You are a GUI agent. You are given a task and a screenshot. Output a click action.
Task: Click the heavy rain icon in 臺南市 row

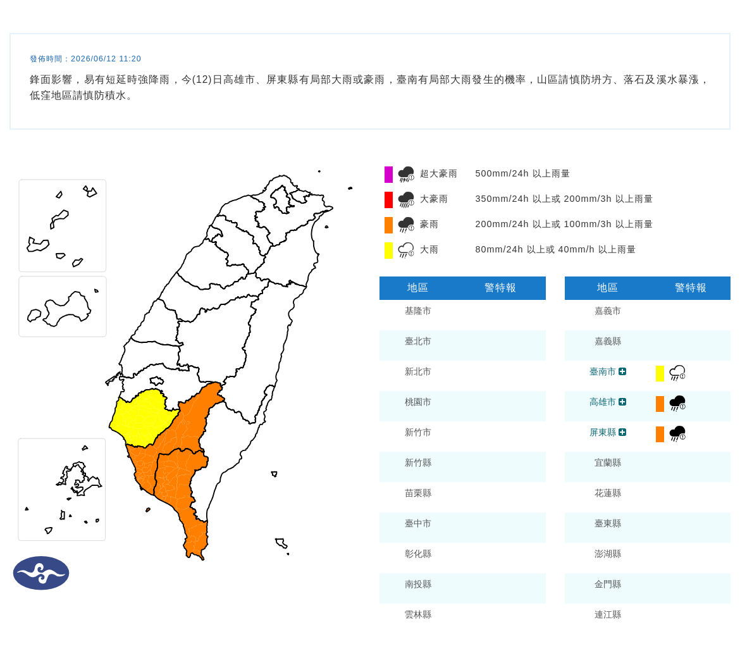[677, 373]
